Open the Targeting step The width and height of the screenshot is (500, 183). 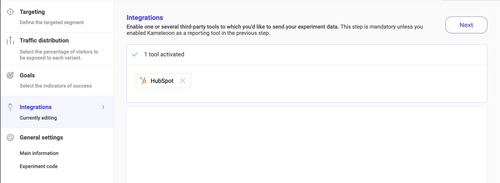32,12
